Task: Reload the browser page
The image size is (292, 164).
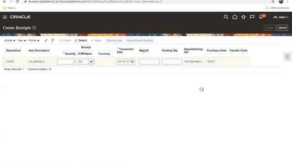Action: click(17, 1)
